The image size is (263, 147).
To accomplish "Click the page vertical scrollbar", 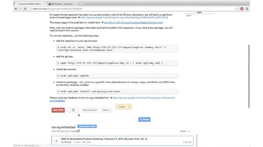I will 249,76.
